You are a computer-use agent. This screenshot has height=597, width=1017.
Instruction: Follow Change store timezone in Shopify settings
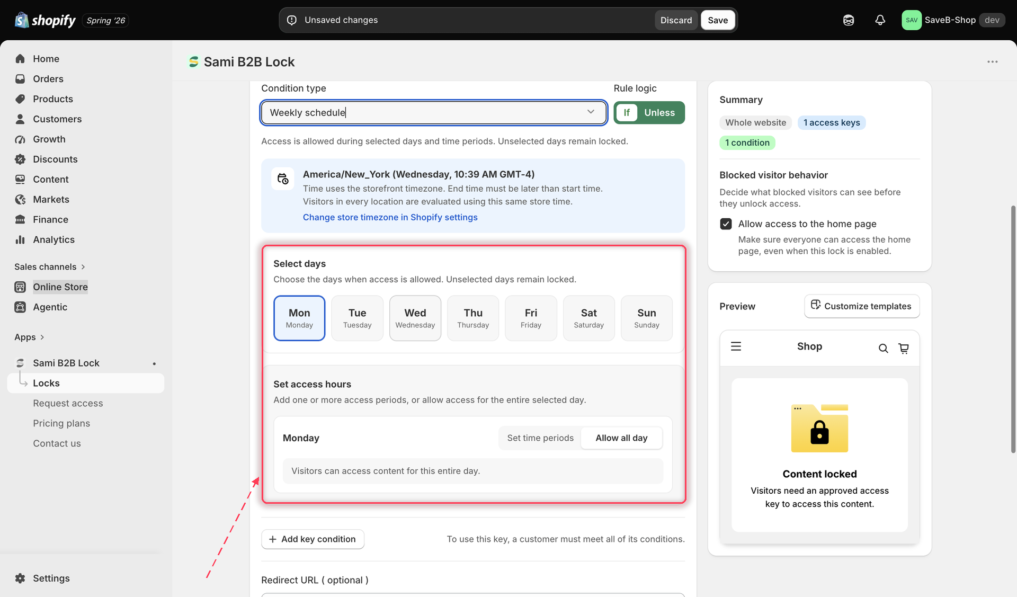pyautogui.click(x=390, y=217)
